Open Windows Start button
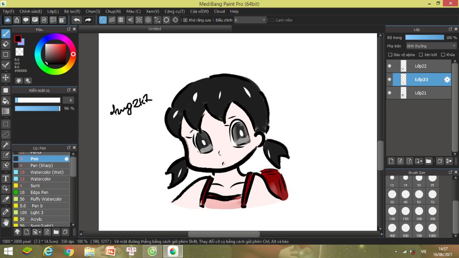This screenshot has height=258, width=459. pos(8,251)
